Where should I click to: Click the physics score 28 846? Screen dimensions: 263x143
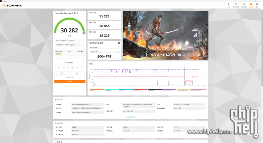click(104, 26)
